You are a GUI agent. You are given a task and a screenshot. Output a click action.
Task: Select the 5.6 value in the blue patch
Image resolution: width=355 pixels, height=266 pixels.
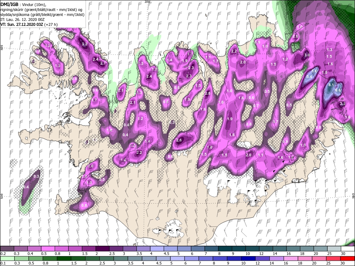[x=314, y=71]
